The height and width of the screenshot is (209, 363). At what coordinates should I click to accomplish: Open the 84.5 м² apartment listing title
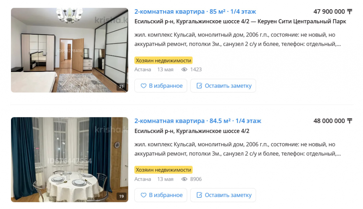[x=198, y=121]
